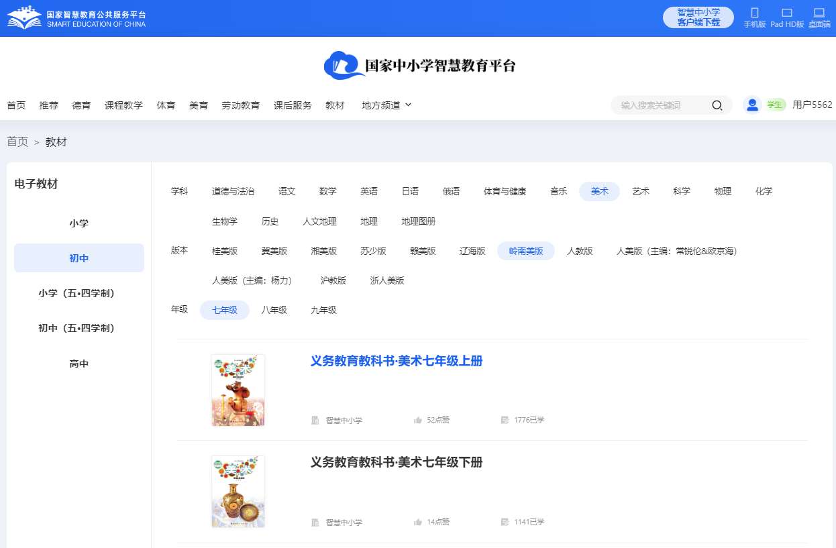Image resolution: width=836 pixels, height=548 pixels.
Task: Select the 人教版 edition
Action: point(580,251)
